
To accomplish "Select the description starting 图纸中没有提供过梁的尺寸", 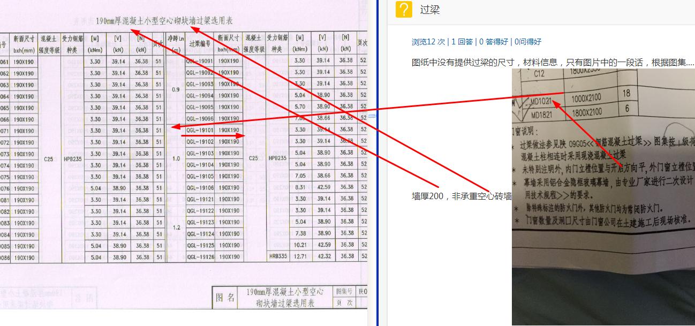I will (x=553, y=63).
